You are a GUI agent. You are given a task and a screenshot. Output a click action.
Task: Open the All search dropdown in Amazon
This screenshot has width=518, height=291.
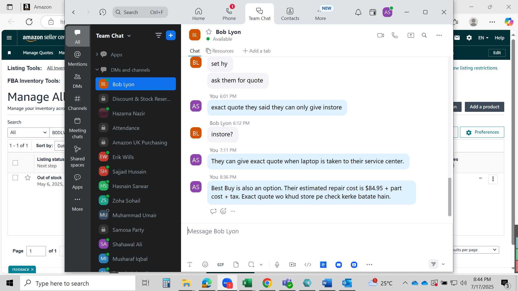click(x=28, y=132)
